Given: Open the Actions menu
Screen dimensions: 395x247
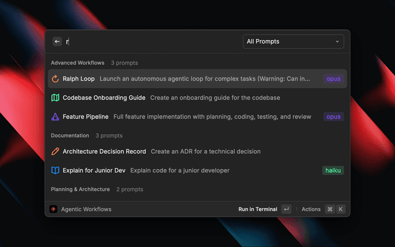Looking at the screenshot, I should coord(310,209).
